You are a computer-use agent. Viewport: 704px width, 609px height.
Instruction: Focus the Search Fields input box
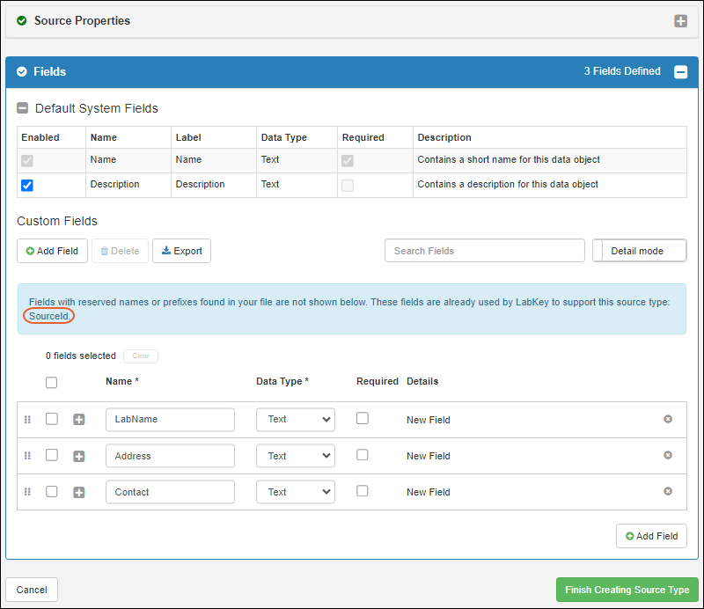click(x=484, y=251)
